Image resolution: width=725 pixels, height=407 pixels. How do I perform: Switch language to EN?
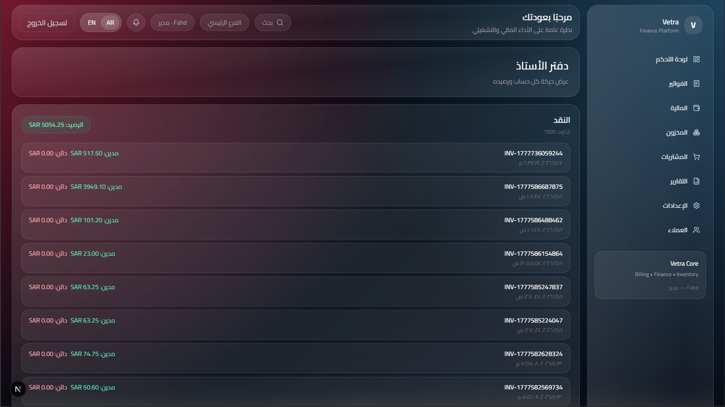click(x=92, y=23)
